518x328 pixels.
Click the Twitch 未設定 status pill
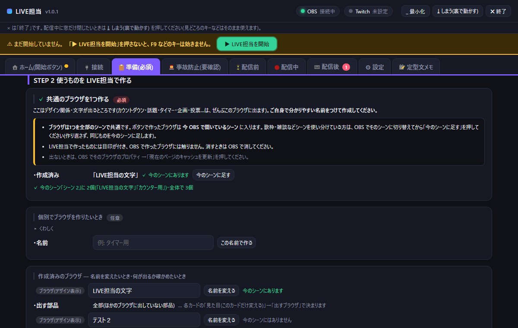pyautogui.click(x=368, y=11)
